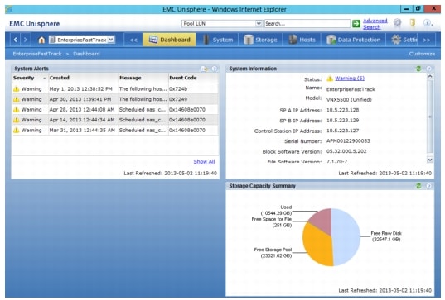Click the Customize link

pyautogui.click(x=422, y=54)
